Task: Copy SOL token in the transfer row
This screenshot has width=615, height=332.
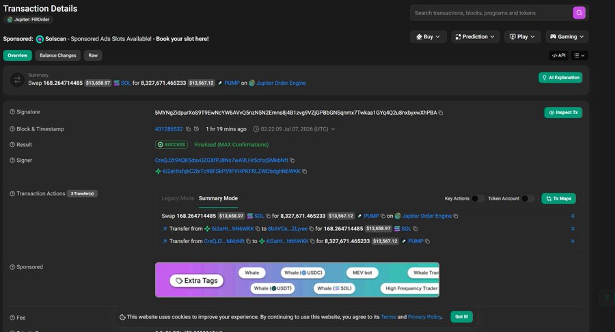Action: (x=415, y=229)
